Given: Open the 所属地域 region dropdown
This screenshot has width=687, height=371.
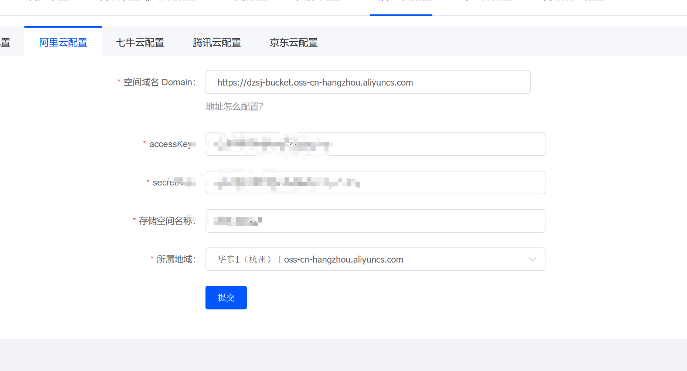Looking at the screenshot, I should pos(375,259).
